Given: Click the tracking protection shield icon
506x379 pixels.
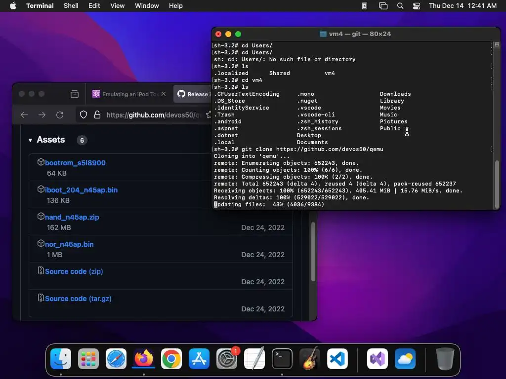Looking at the screenshot, I should click(x=84, y=114).
